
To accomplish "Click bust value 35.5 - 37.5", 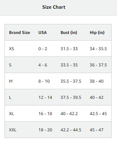I will [71, 81].
